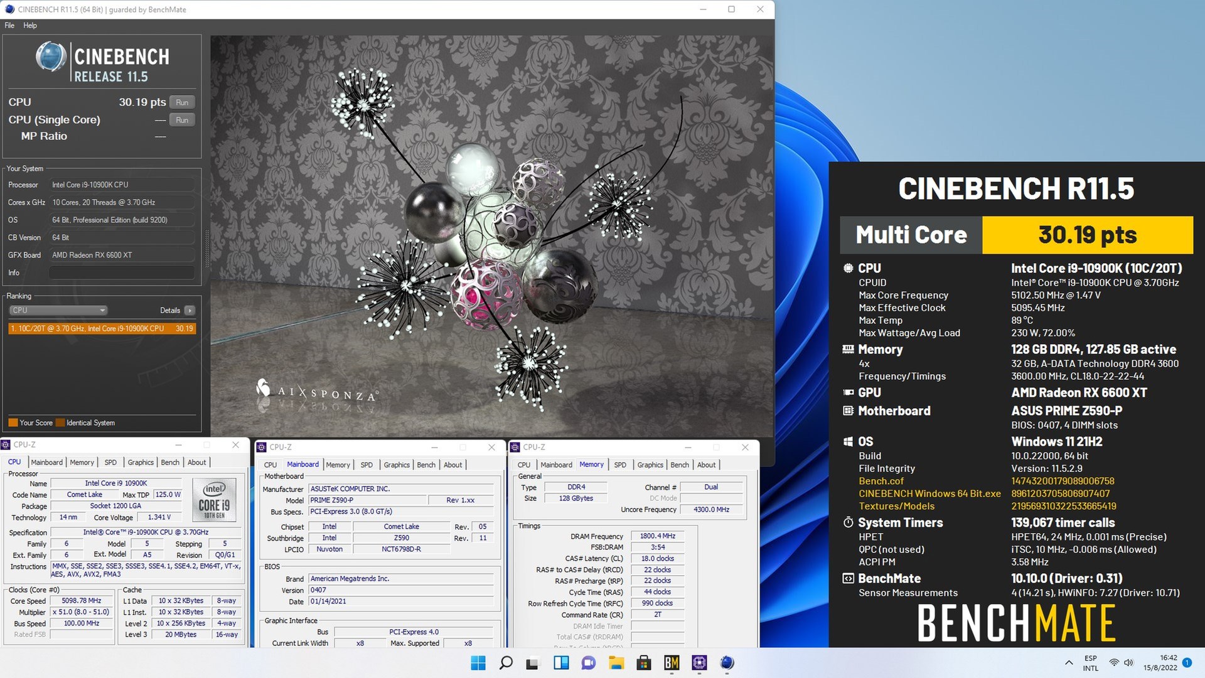Click the rendered Cinebench scene image
1205x678 pixels.
491,235
